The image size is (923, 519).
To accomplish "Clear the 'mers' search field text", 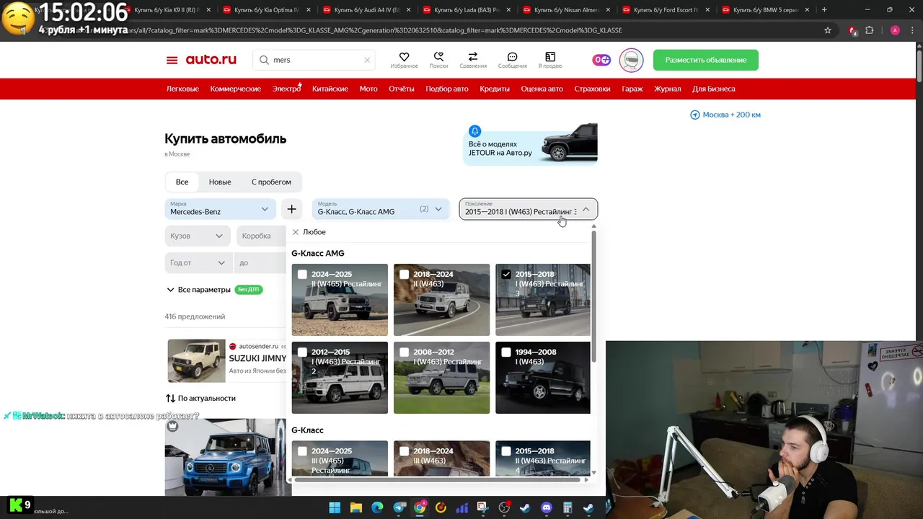I will tap(366, 60).
